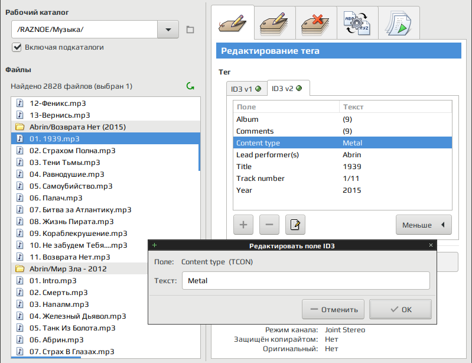The image size is (472, 363).
Task: Remove selected field with minus button
Action: click(269, 225)
